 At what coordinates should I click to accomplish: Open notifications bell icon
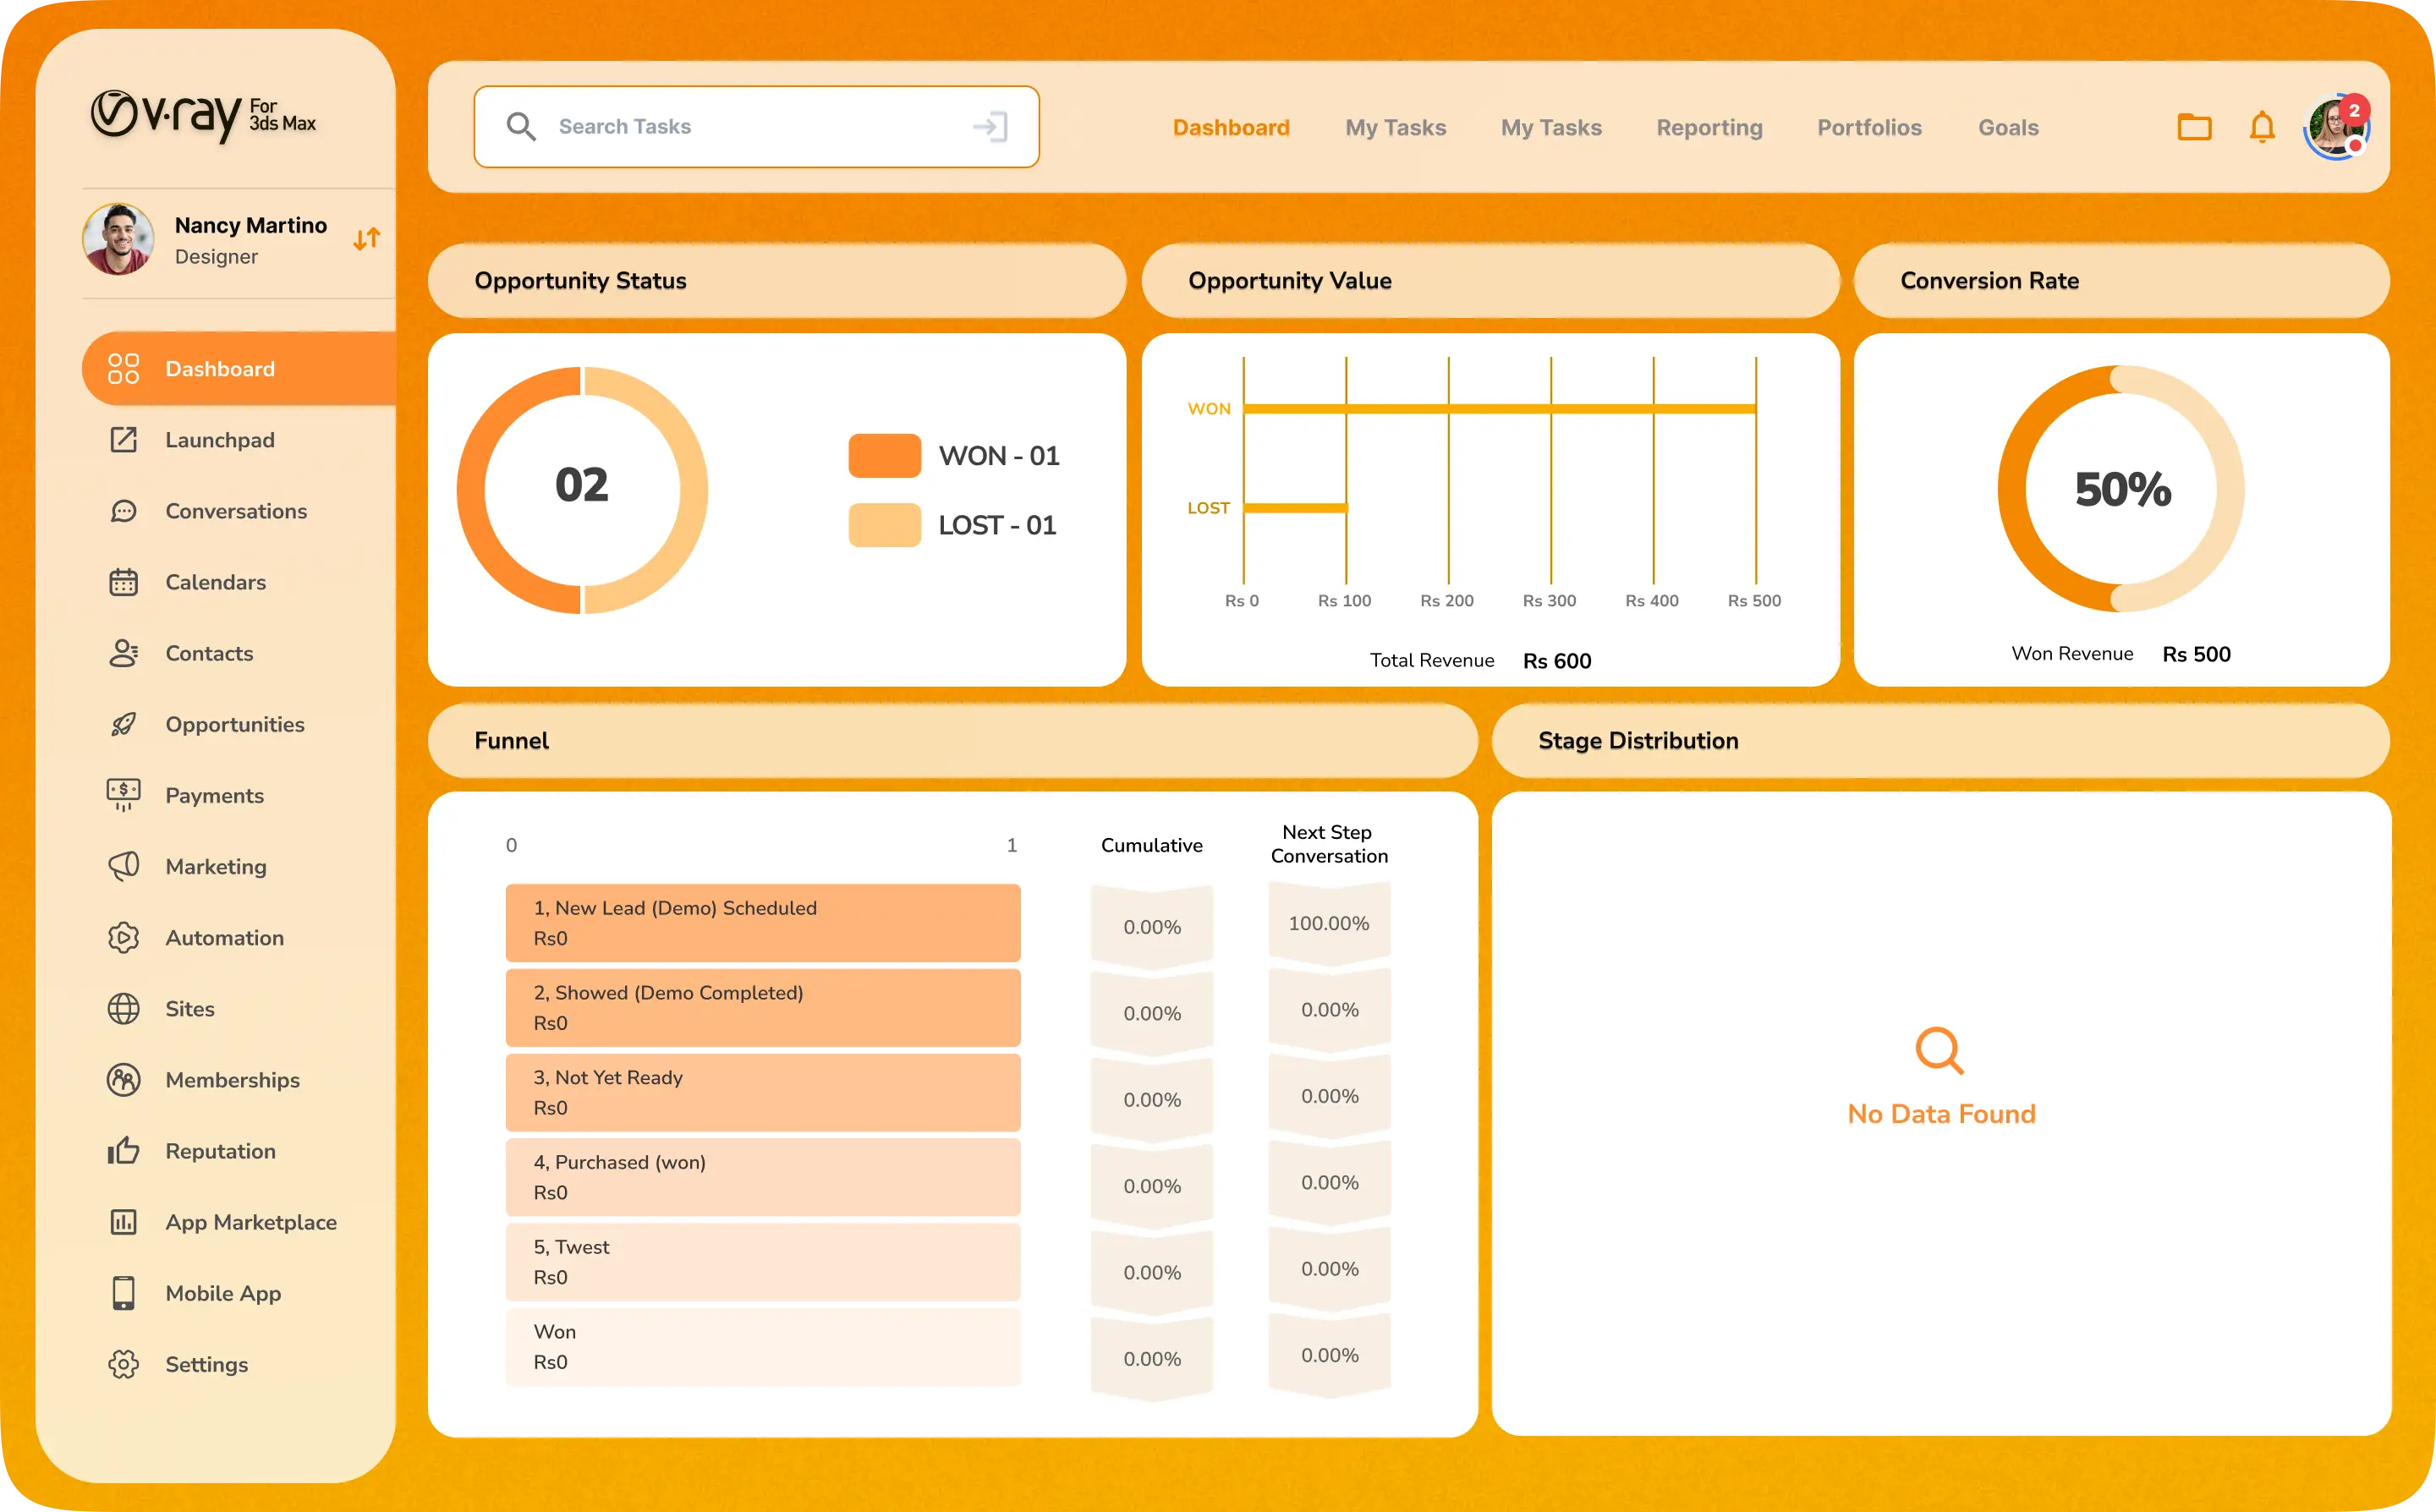click(2262, 127)
